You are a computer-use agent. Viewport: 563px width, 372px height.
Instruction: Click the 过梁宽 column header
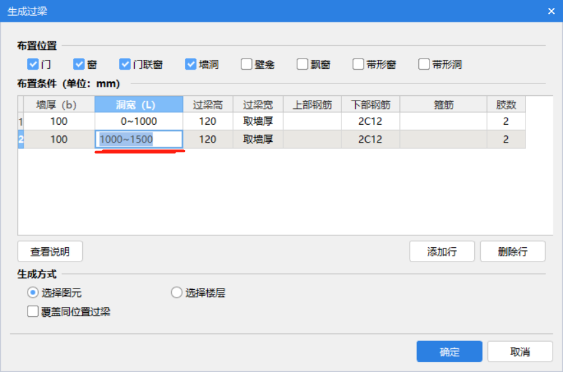258,105
